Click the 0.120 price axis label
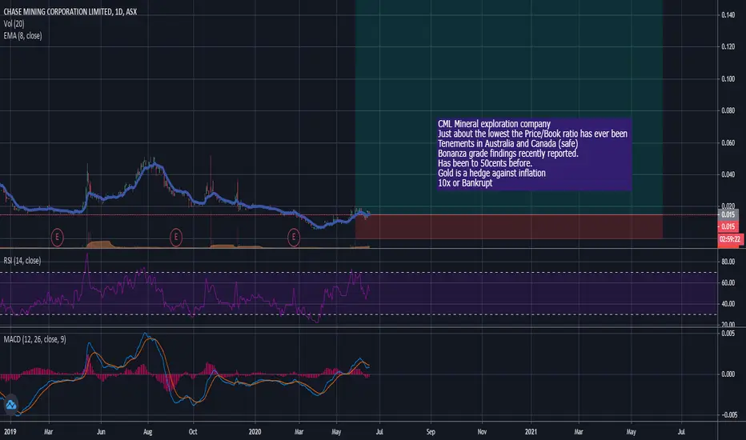 (728, 46)
